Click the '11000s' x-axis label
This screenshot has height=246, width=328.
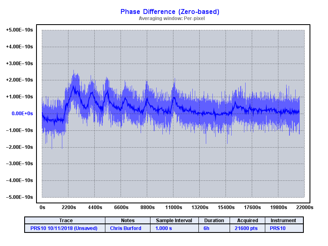[x=173, y=207]
